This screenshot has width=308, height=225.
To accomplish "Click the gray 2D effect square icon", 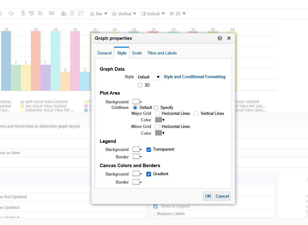I will (172, 14).
